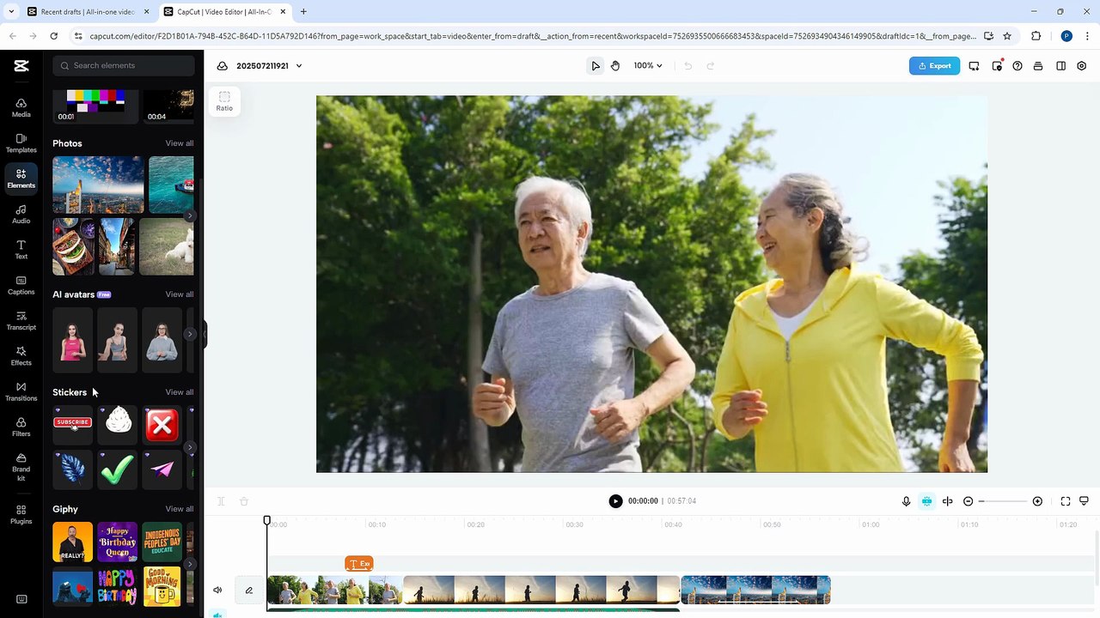Open the Filters panel
Image resolution: width=1100 pixels, height=618 pixels.
click(x=21, y=427)
